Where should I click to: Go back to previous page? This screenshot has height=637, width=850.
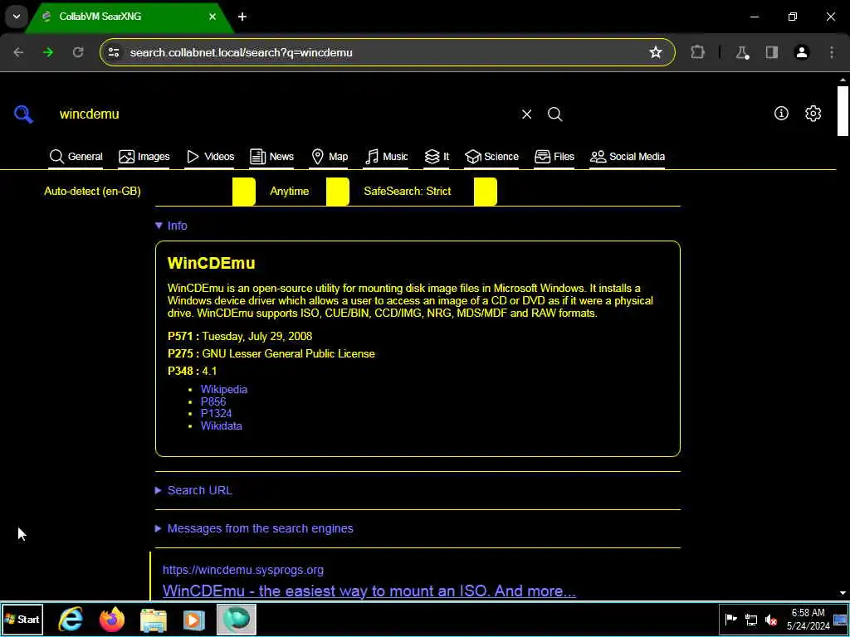click(x=18, y=52)
